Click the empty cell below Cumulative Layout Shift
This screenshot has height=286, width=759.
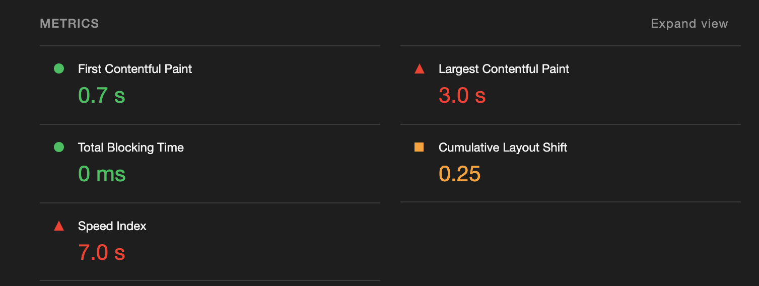pos(570,242)
